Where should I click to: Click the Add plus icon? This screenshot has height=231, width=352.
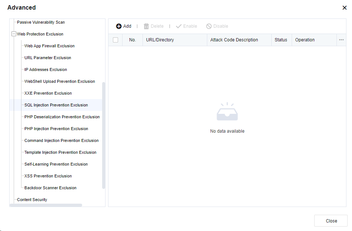(119, 26)
